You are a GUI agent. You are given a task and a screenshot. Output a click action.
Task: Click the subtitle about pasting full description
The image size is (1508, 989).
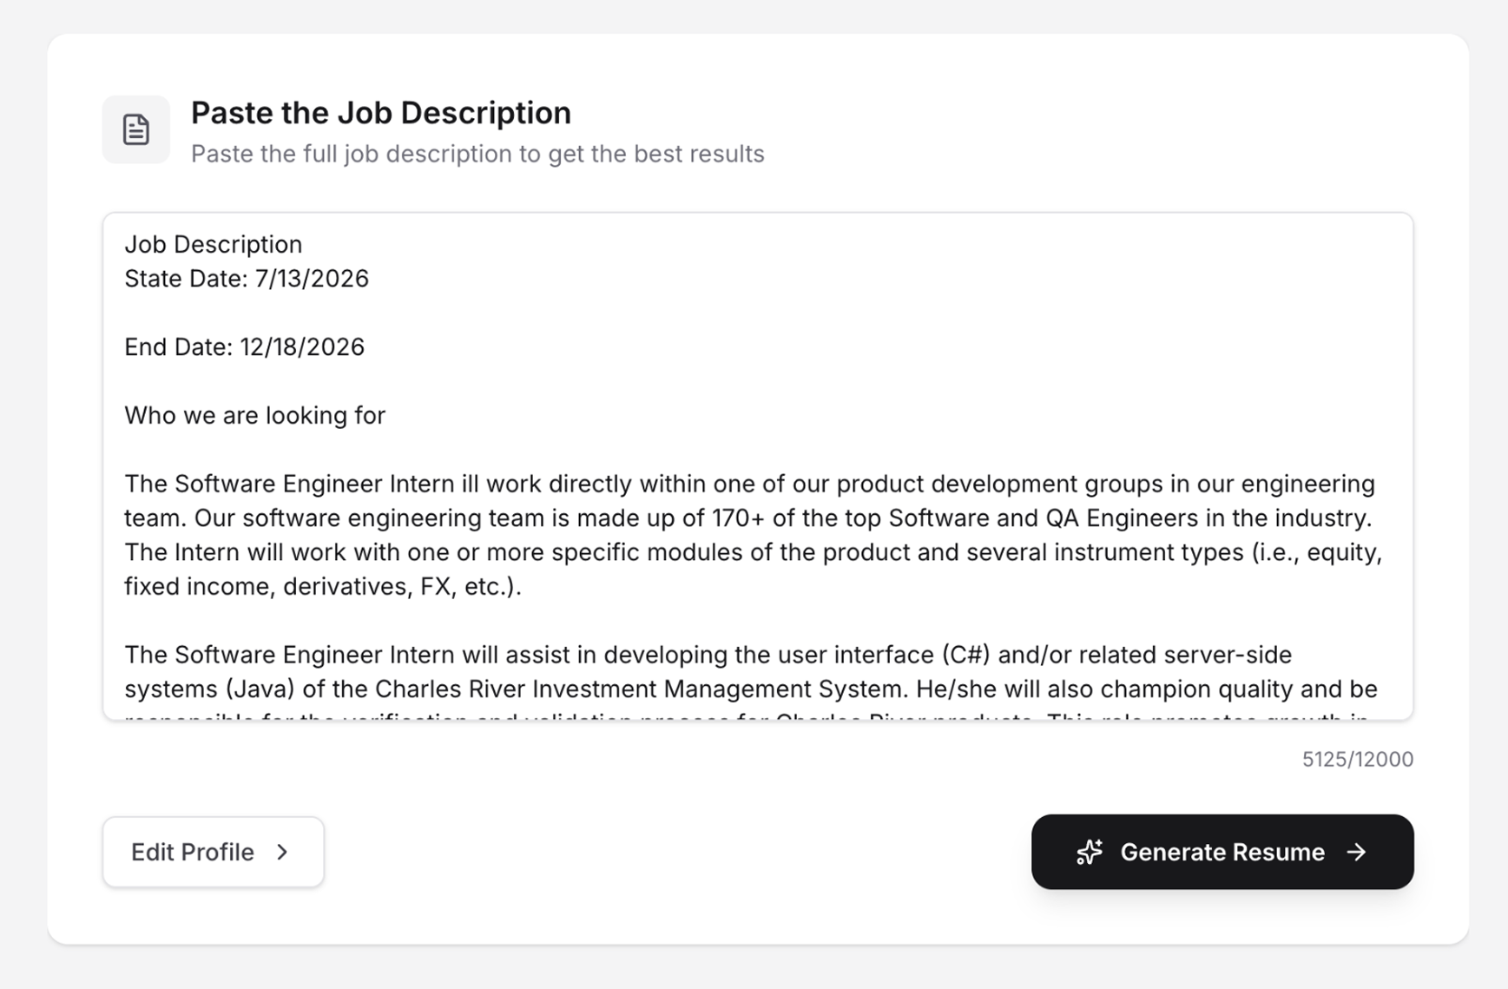(477, 154)
